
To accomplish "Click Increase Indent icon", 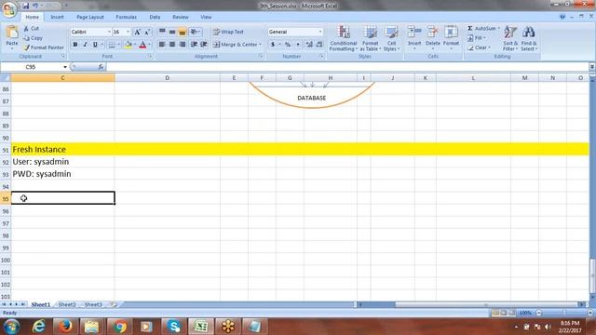I will pyautogui.click(x=204, y=45).
